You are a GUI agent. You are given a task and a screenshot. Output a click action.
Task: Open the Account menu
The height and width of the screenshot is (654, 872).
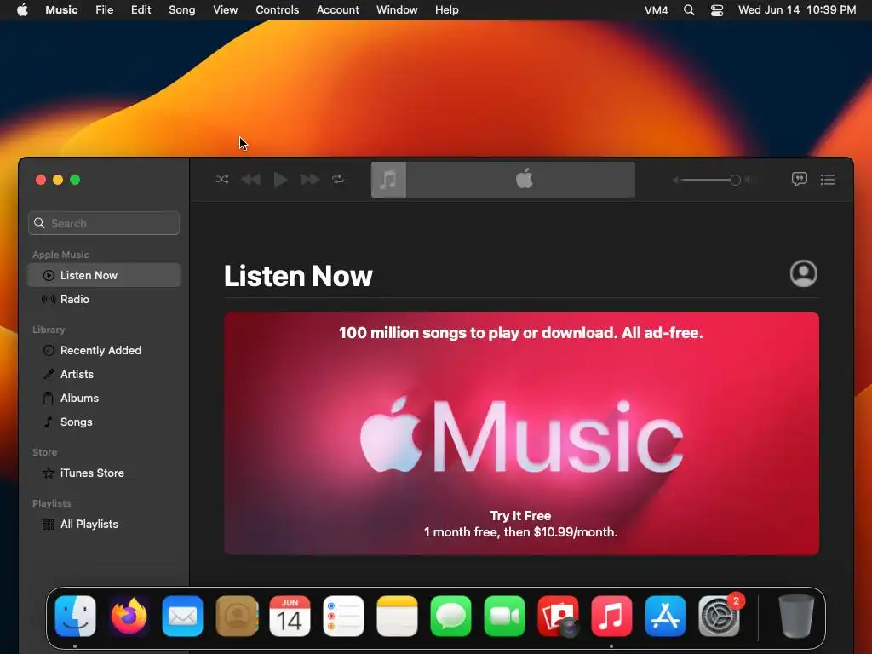337,10
